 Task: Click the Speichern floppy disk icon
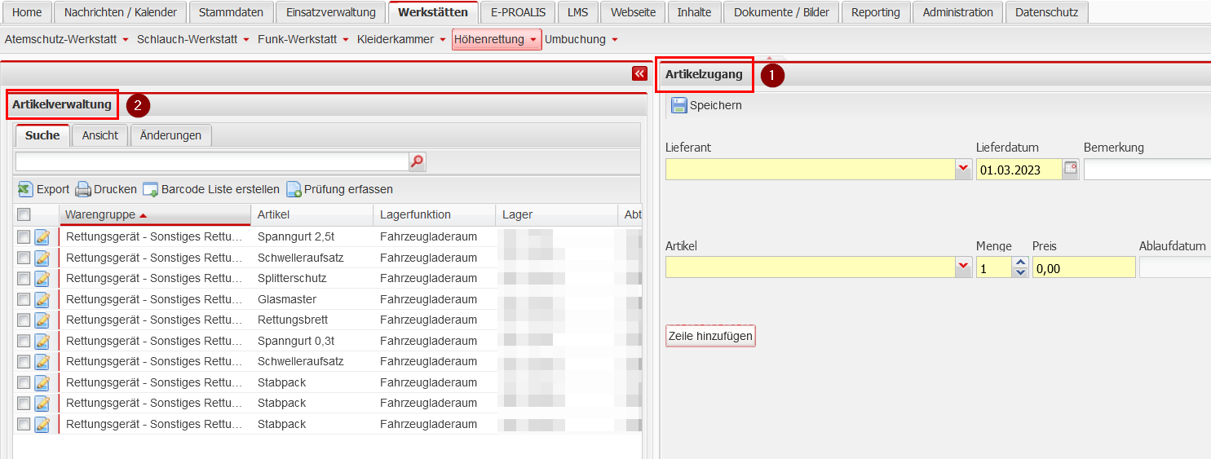[x=678, y=105]
